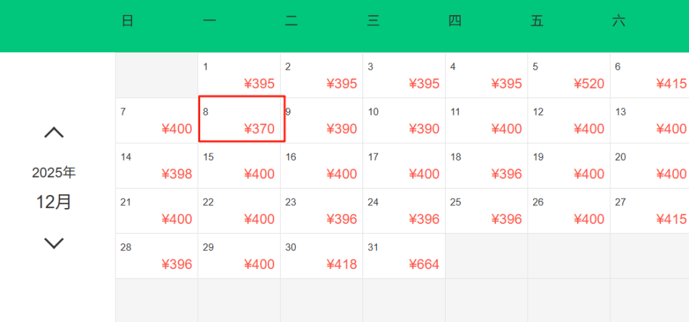Select December 1 priced ¥395
Image resolution: width=689 pixels, height=322 pixels.
(x=239, y=75)
